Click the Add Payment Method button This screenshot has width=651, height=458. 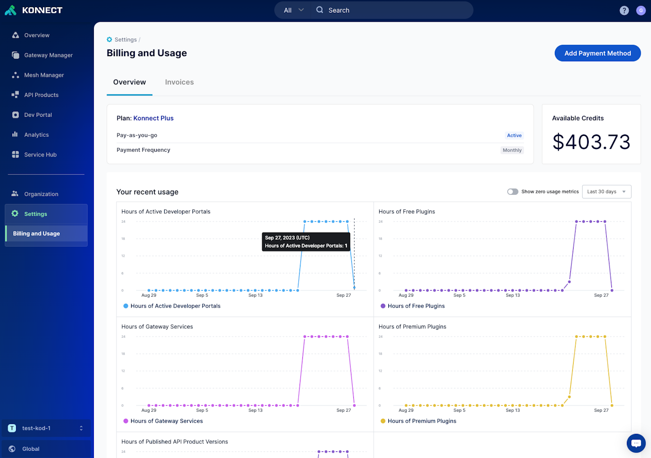click(597, 53)
